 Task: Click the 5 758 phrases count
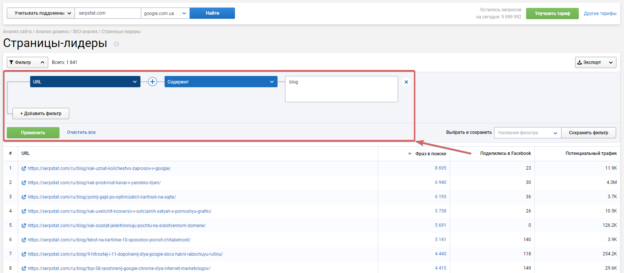click(x=441, y=211)
